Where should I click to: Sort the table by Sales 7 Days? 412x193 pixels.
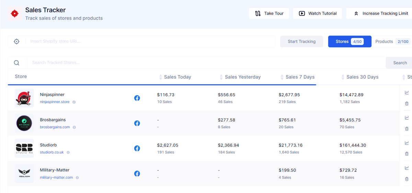click(x=297, y=77)
